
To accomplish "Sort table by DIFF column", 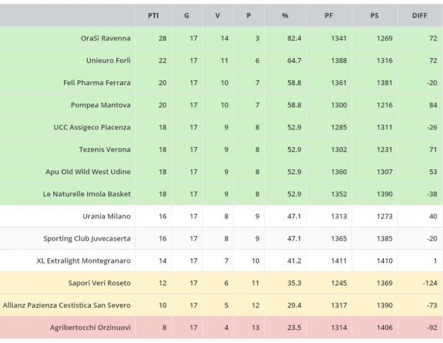I will point(420,15).
